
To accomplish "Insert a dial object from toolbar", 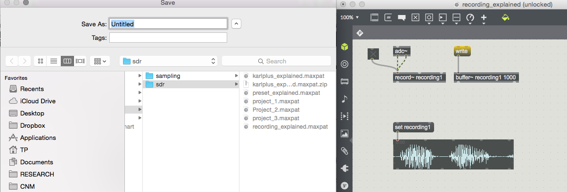I will 470,18.
